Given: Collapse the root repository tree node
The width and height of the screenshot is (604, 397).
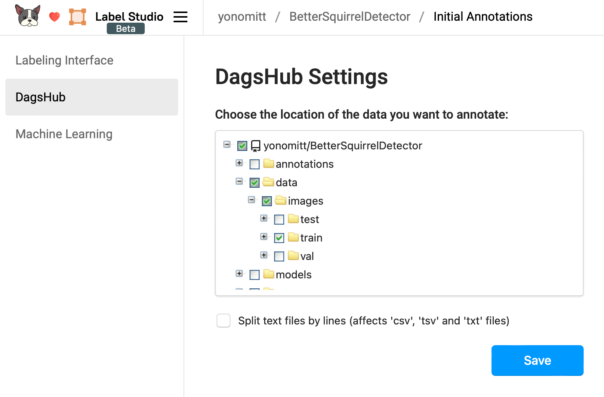Looking at the screenshot, I should (x=227, y=144).
